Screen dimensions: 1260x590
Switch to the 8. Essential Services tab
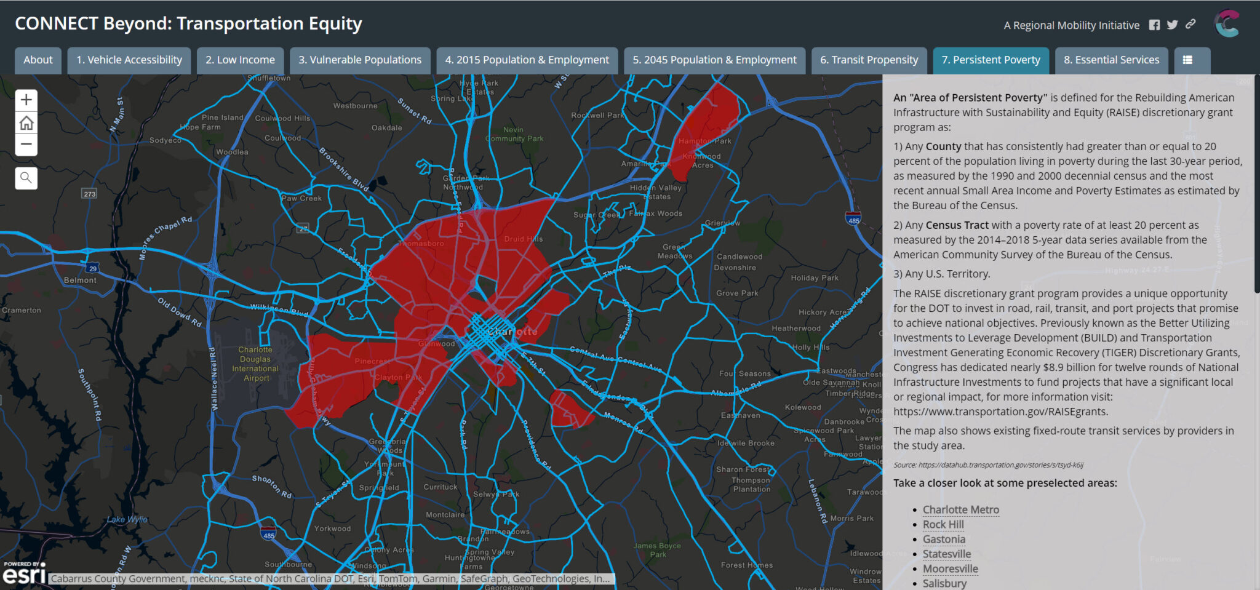(x=1111, y=60)
